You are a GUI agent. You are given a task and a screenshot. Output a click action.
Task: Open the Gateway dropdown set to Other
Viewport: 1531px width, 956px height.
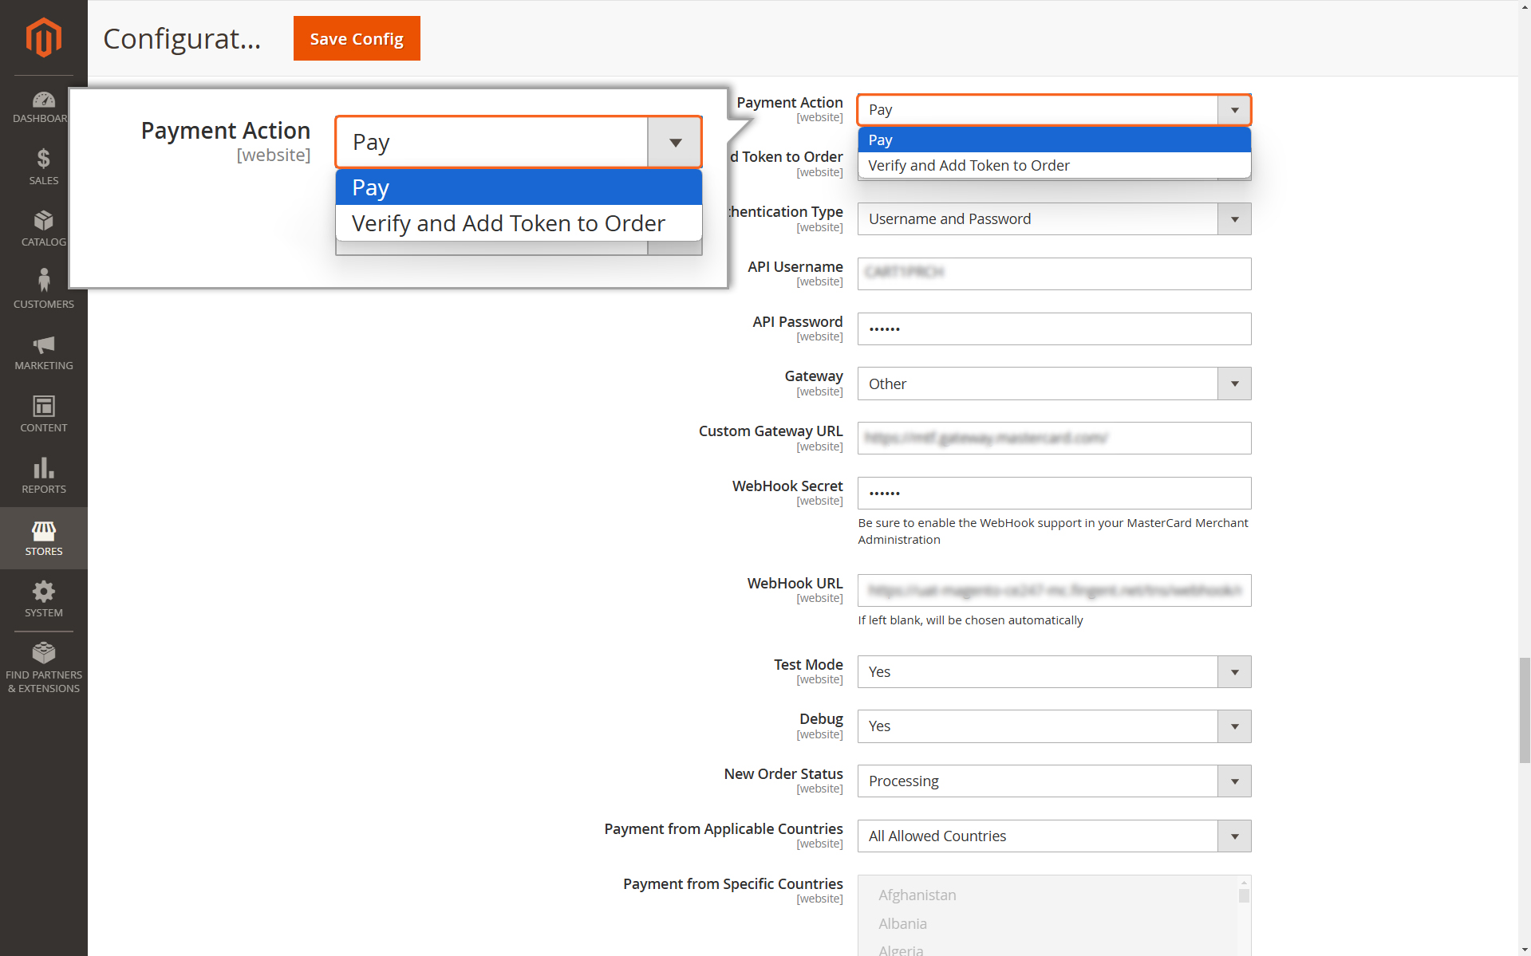tap(1054, 384)
